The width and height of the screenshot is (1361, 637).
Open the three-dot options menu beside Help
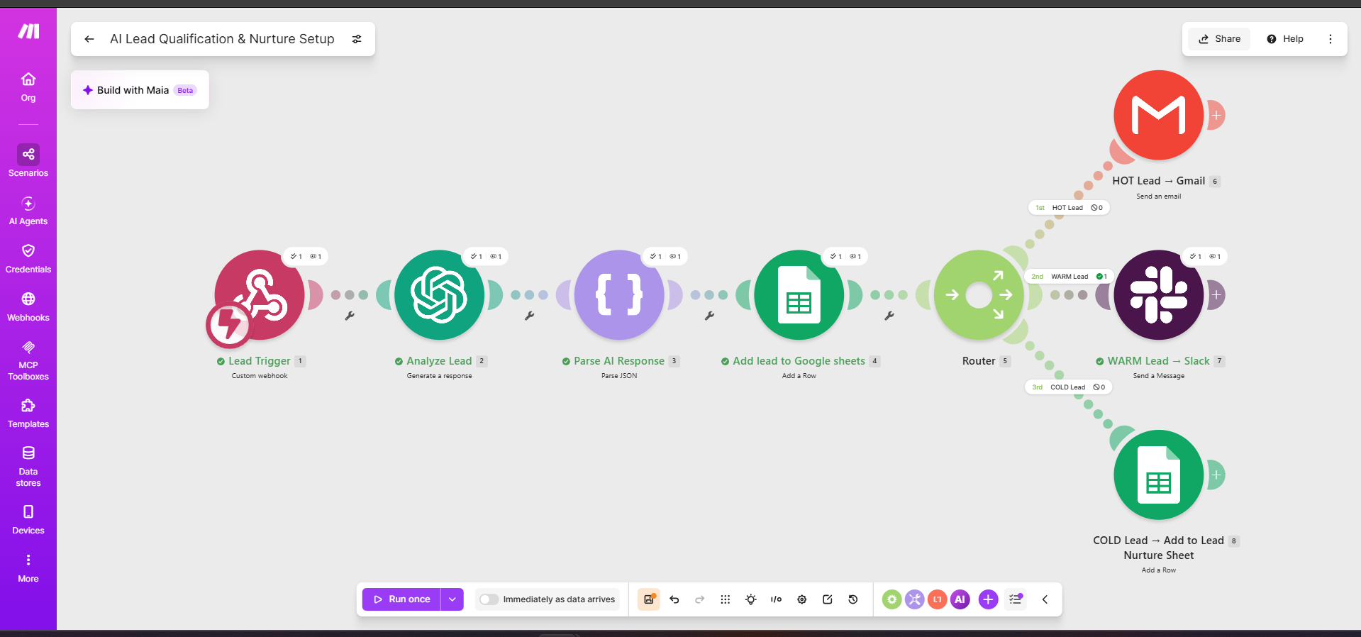point(1331,39)
